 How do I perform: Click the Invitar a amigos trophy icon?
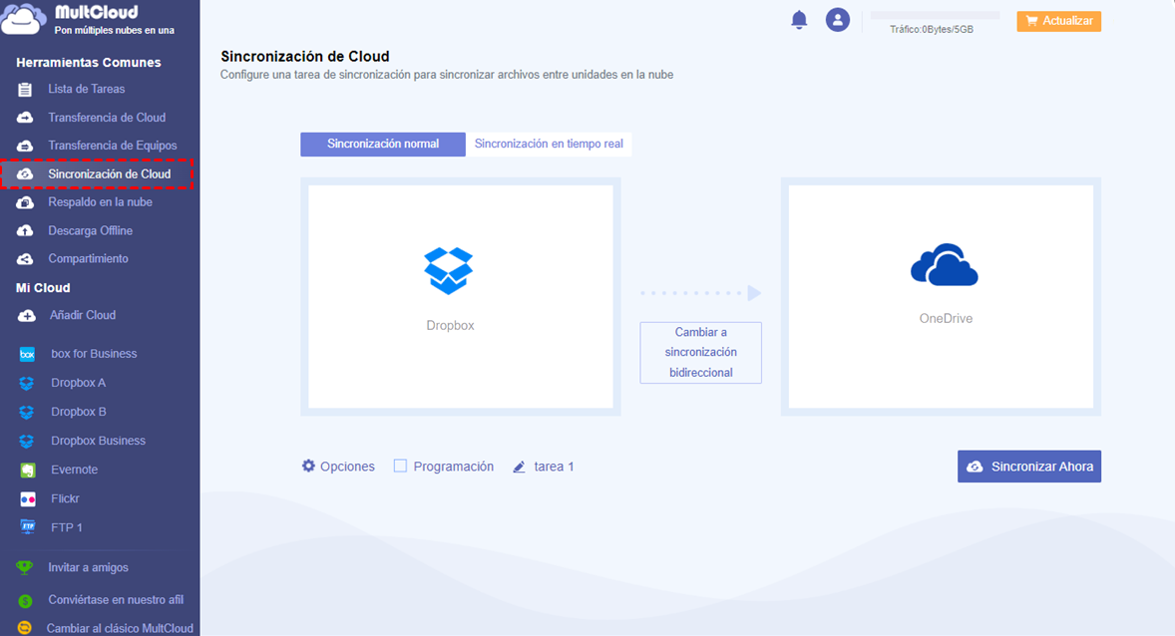(x=25, y=568)
